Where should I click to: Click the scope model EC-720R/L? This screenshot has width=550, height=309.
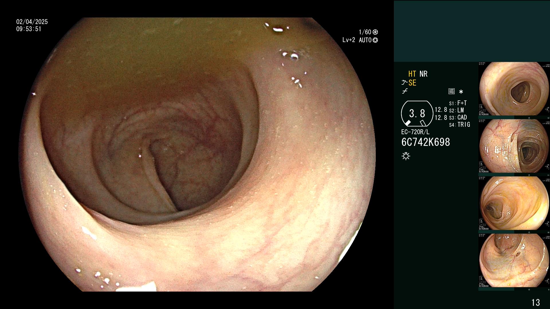tap(415, 132)
